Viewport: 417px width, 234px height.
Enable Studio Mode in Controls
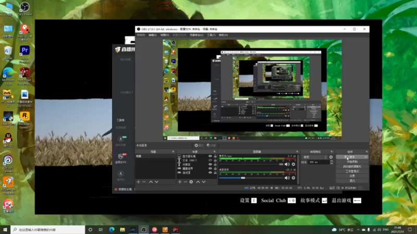(352, 171)
